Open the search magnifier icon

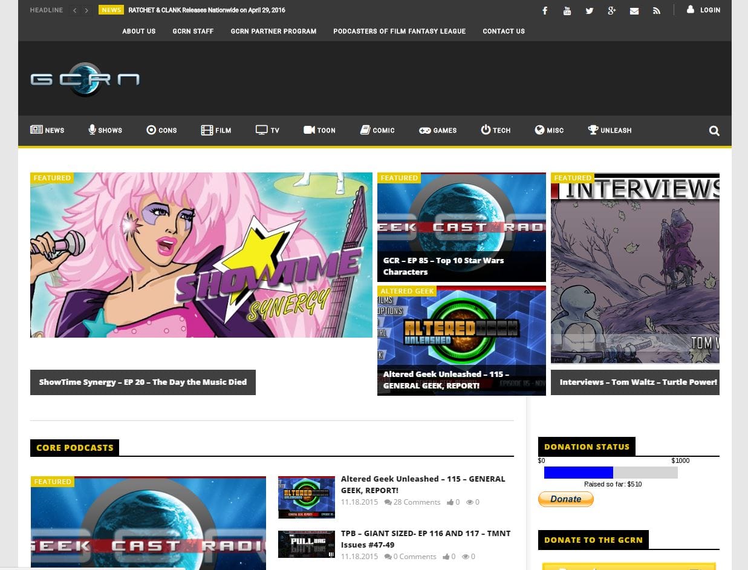point(714,131)
